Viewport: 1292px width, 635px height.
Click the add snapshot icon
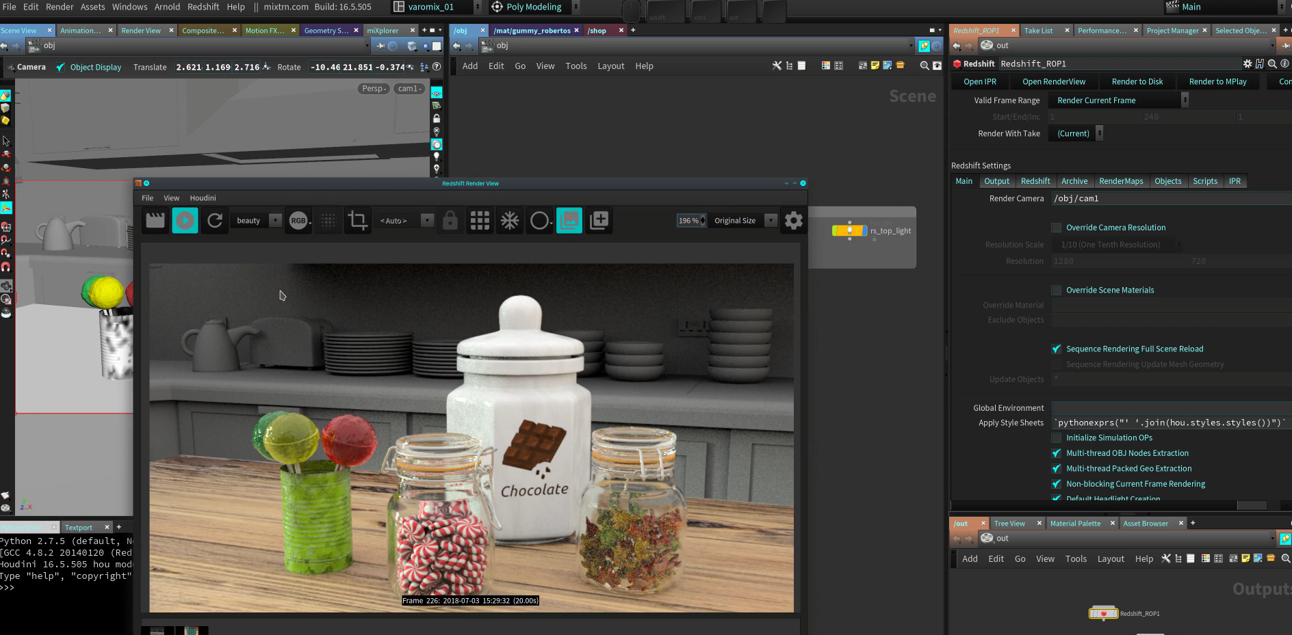599,220
